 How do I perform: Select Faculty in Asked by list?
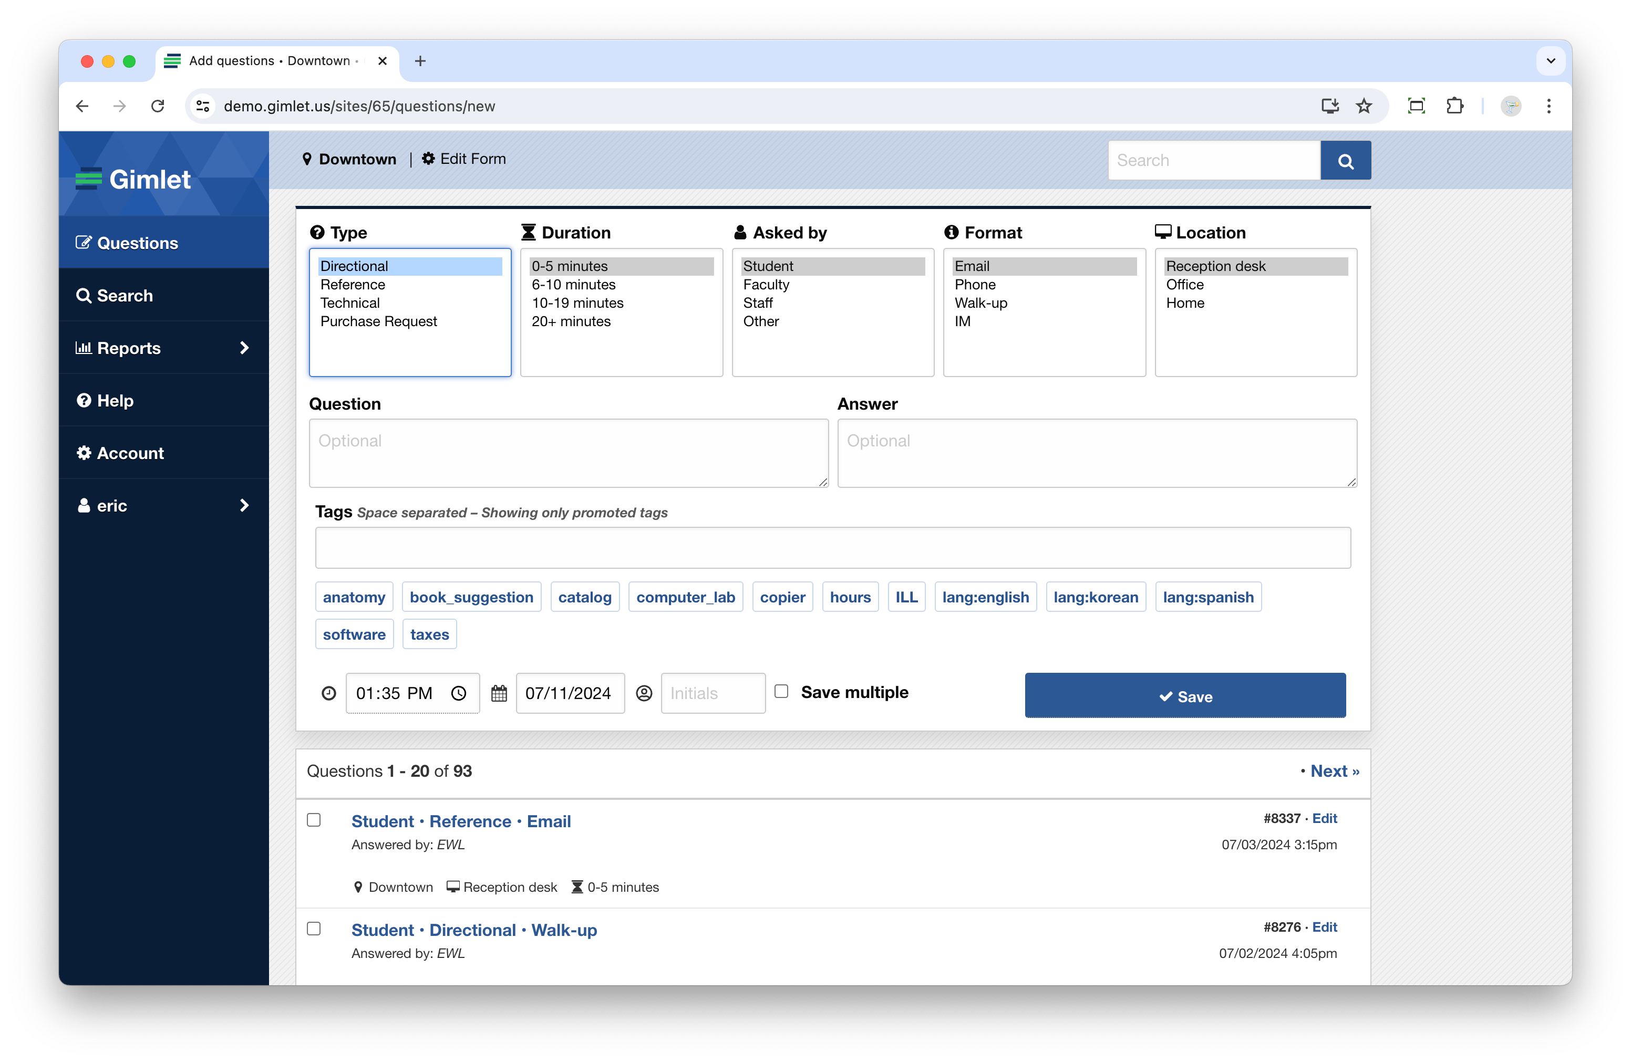tap(833, 284)
